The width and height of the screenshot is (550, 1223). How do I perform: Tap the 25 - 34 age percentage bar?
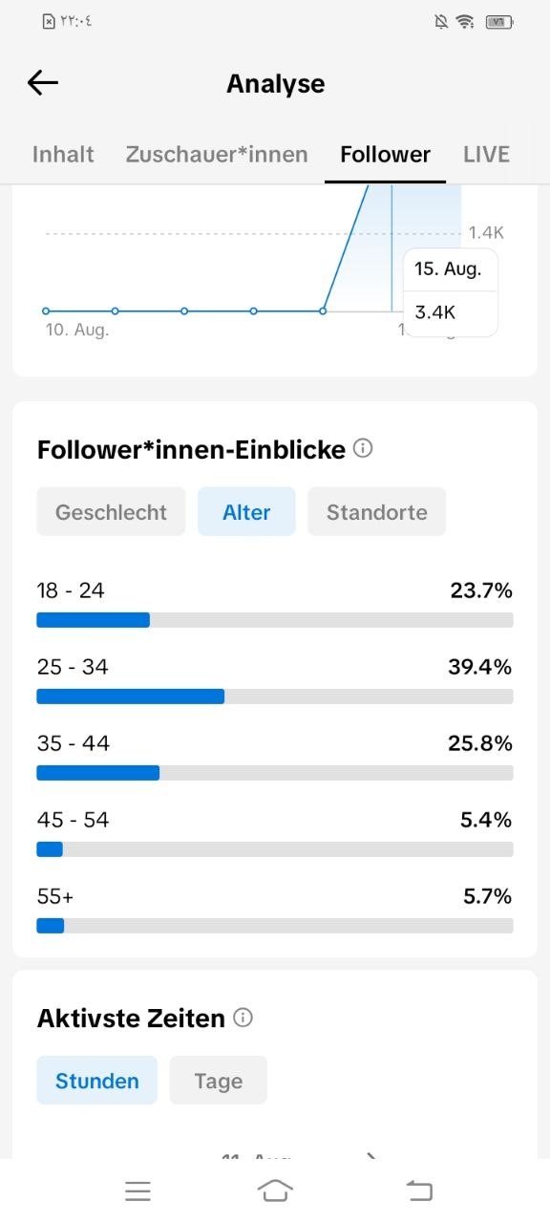click(x=275, y=697)
